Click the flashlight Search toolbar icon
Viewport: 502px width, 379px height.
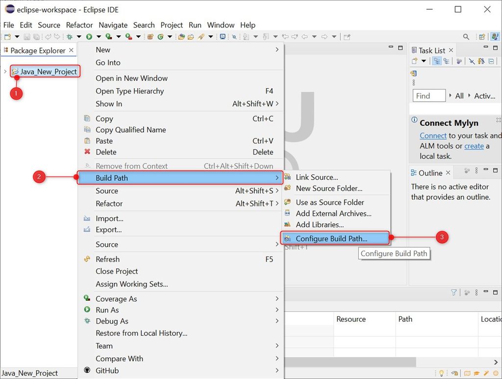coord(201,37)
